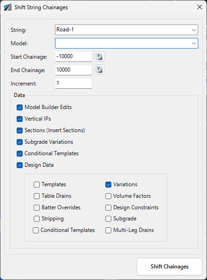
Task: Pick Start Chainage from the drawing icon
Action: click(99, 57)
